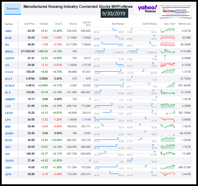Click the 52-Wk Range column header
Image resolution: width=198 pixels, height=186 pixels.
tap(149, 24)
